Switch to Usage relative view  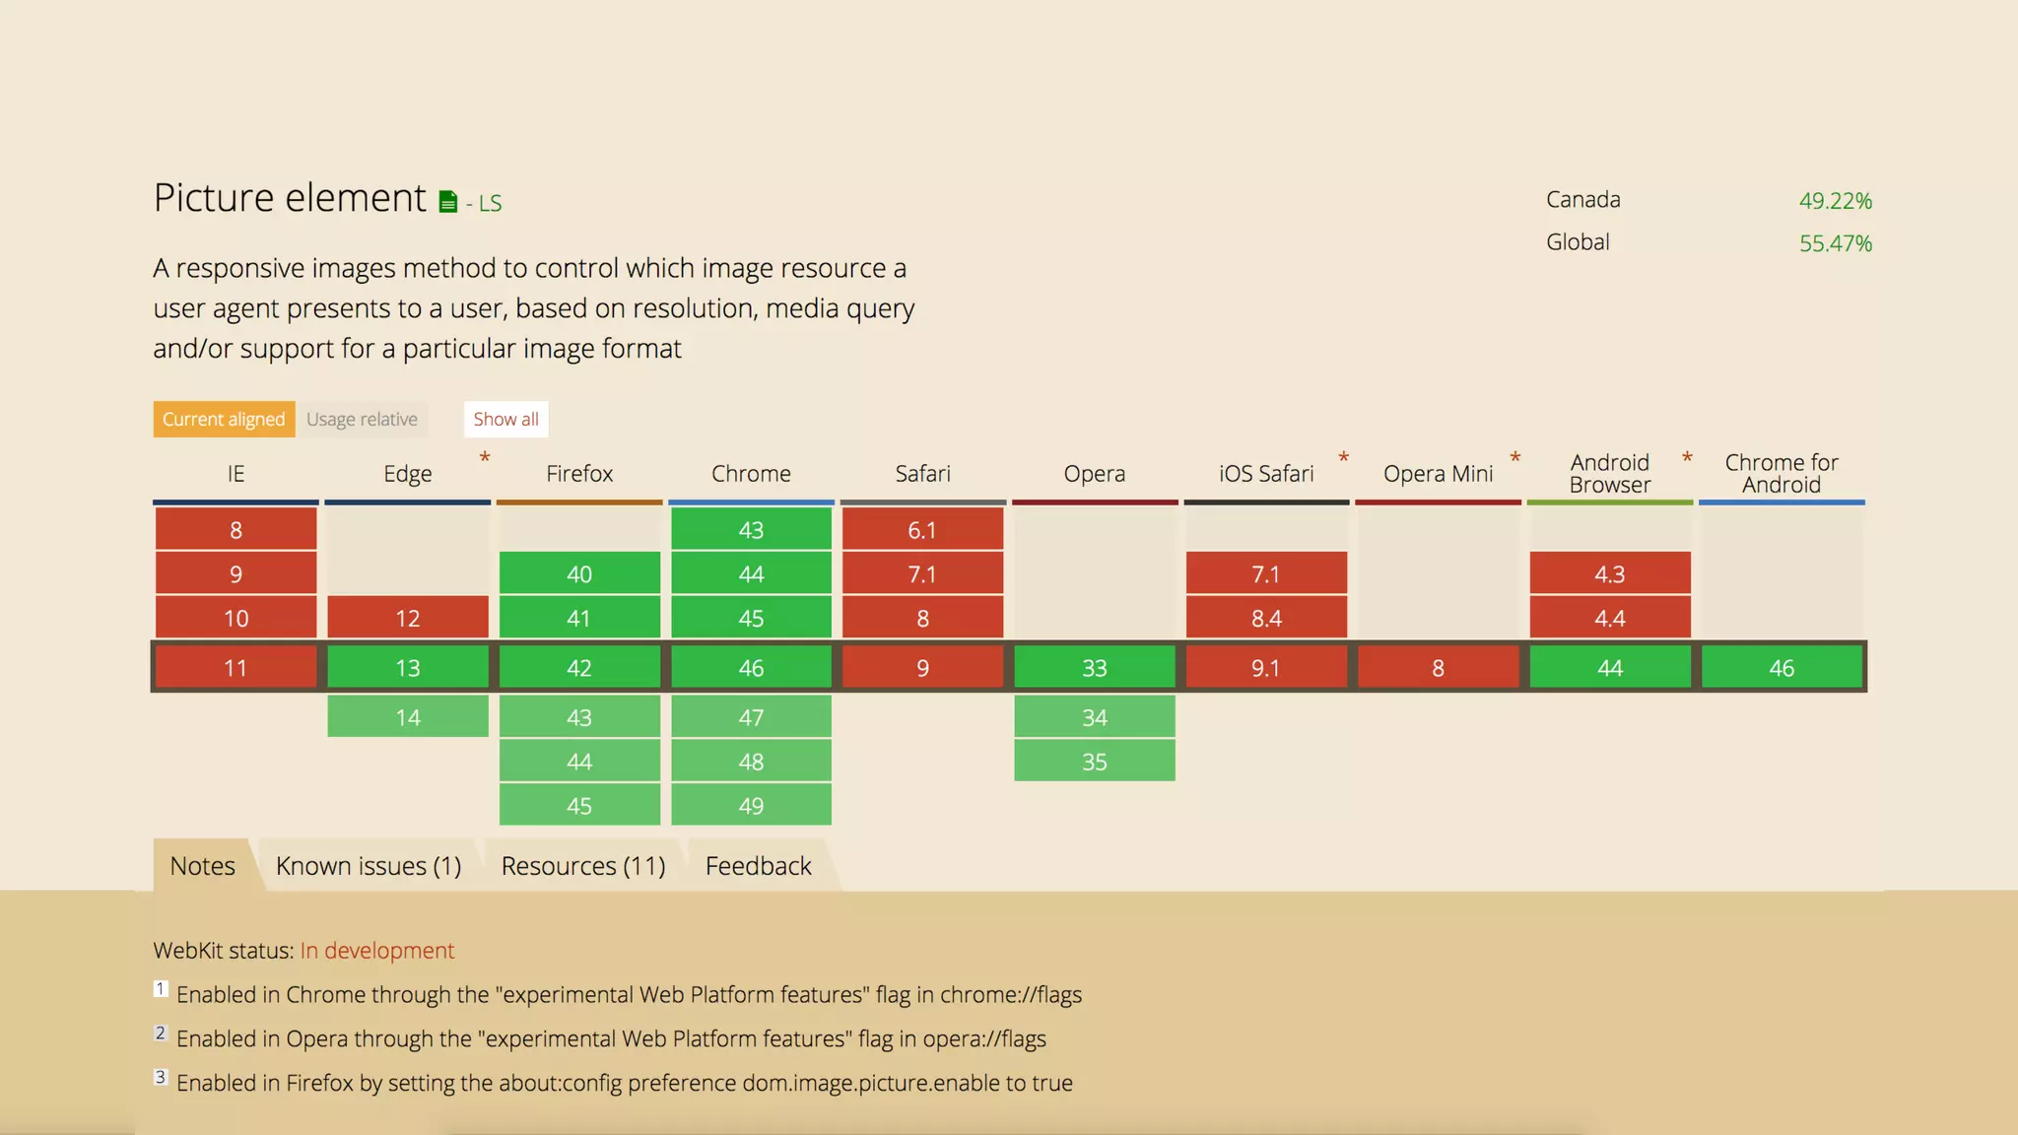(x=362, y=420)
